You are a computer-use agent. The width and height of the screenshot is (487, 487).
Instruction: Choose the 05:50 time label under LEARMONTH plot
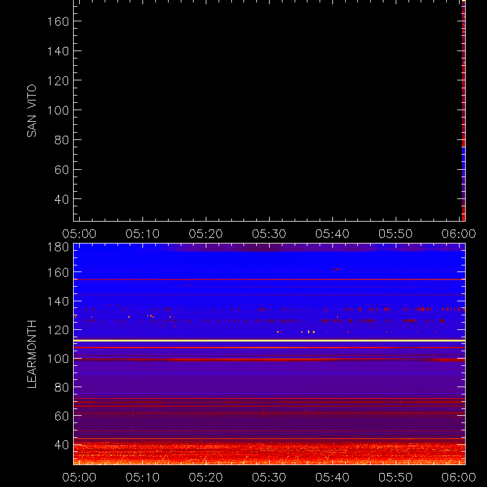tap(396, 477)
